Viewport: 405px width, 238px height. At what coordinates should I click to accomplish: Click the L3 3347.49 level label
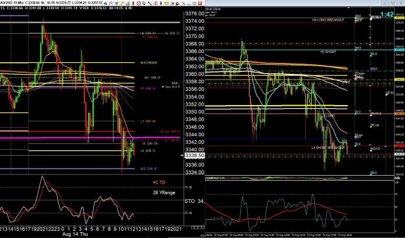(x=148, y=121)
